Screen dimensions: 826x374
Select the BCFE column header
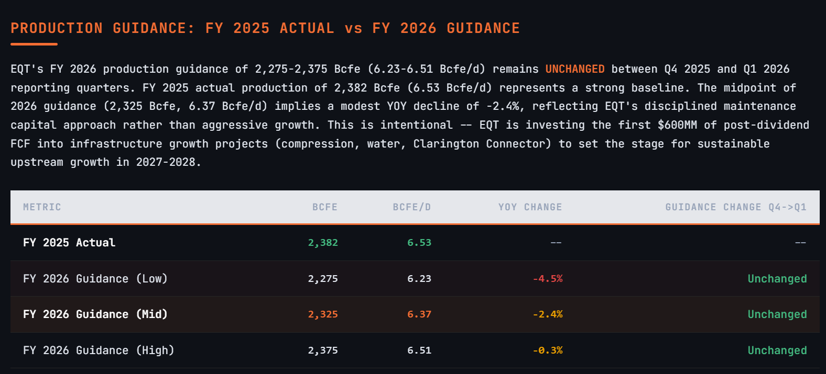point(324,207)
